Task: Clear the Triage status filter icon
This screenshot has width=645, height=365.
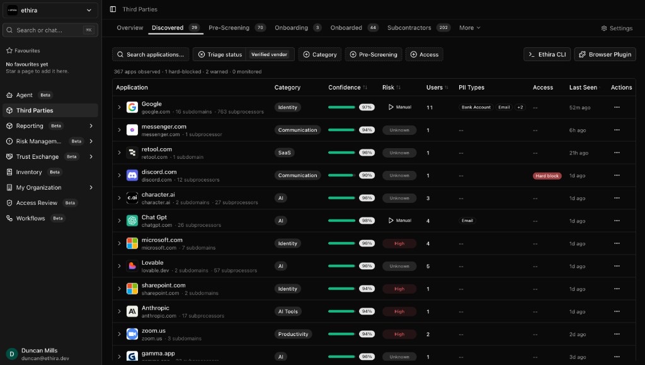Action: [x=201, y=54]
